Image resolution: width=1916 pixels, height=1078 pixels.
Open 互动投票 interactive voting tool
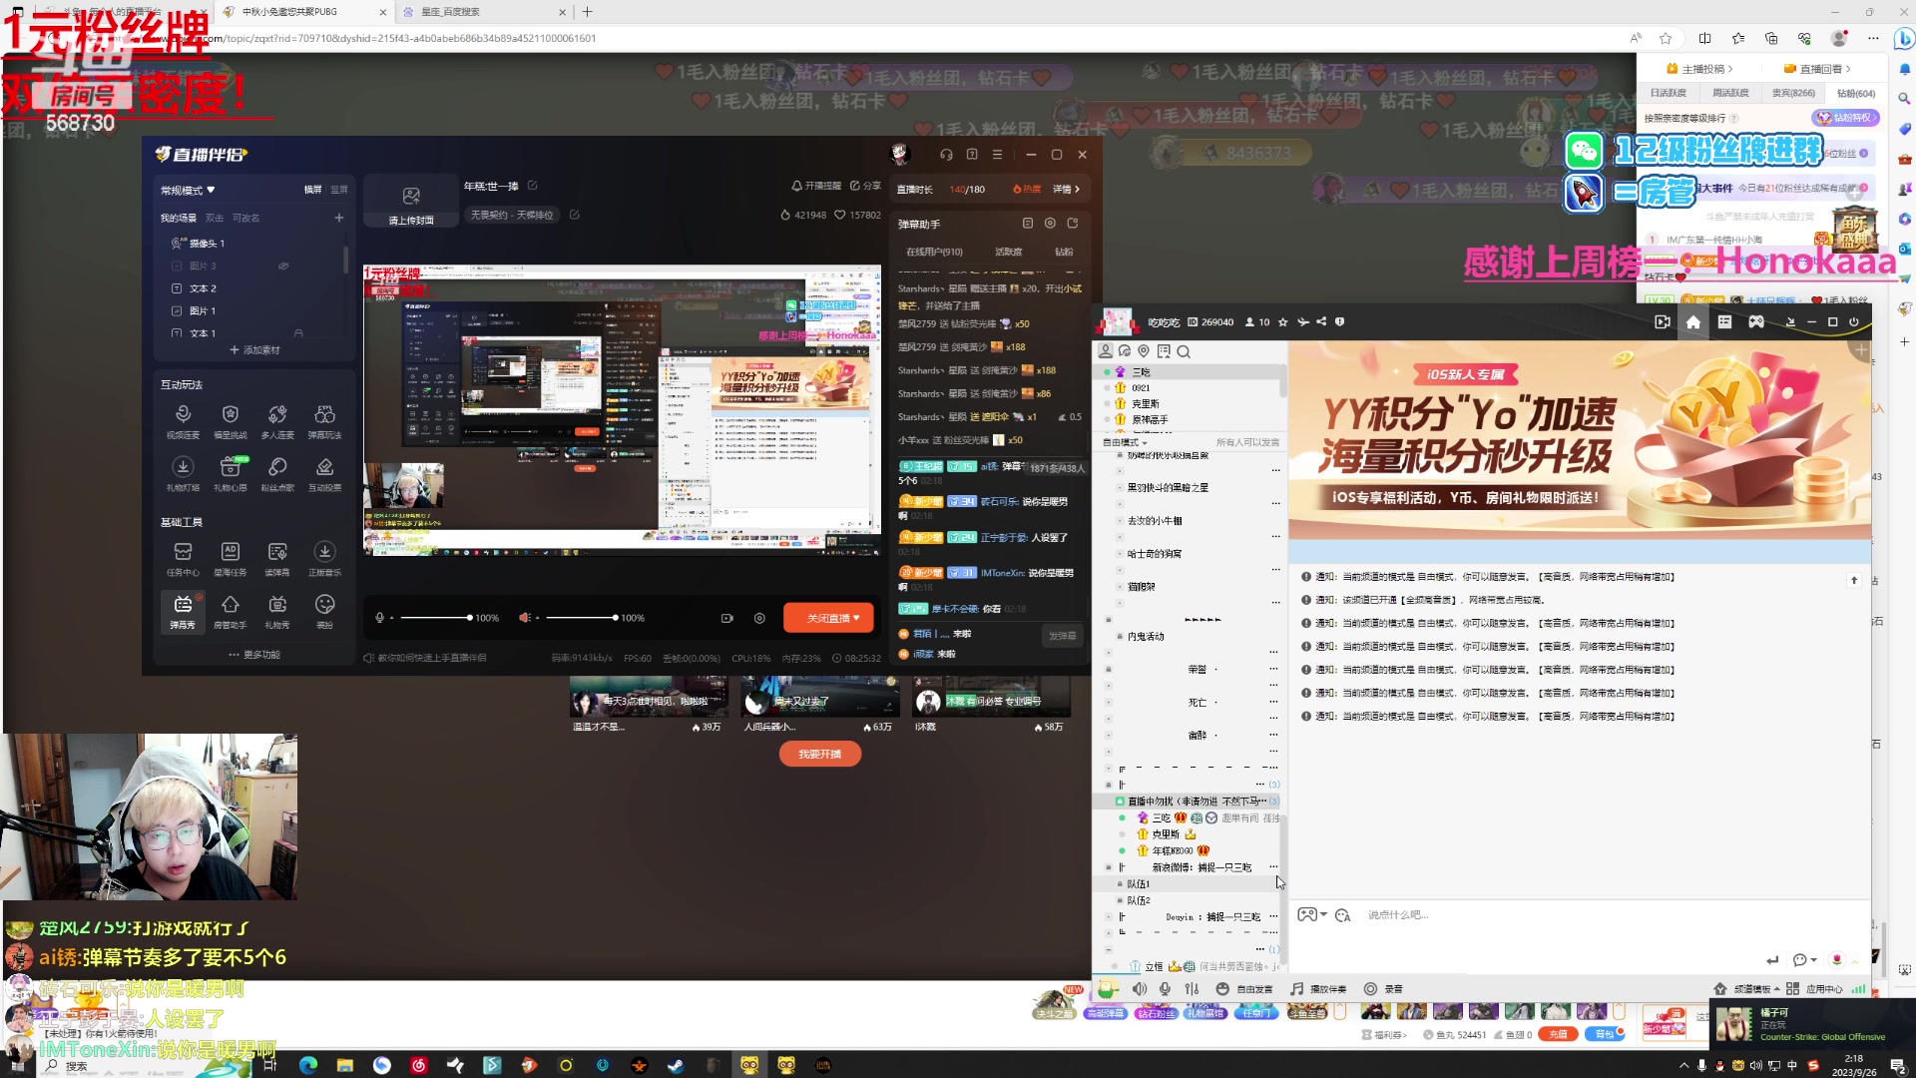(324, 474)
